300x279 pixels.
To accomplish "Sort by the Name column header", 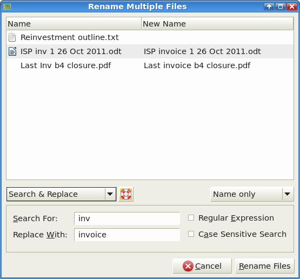I will (74, 24).
